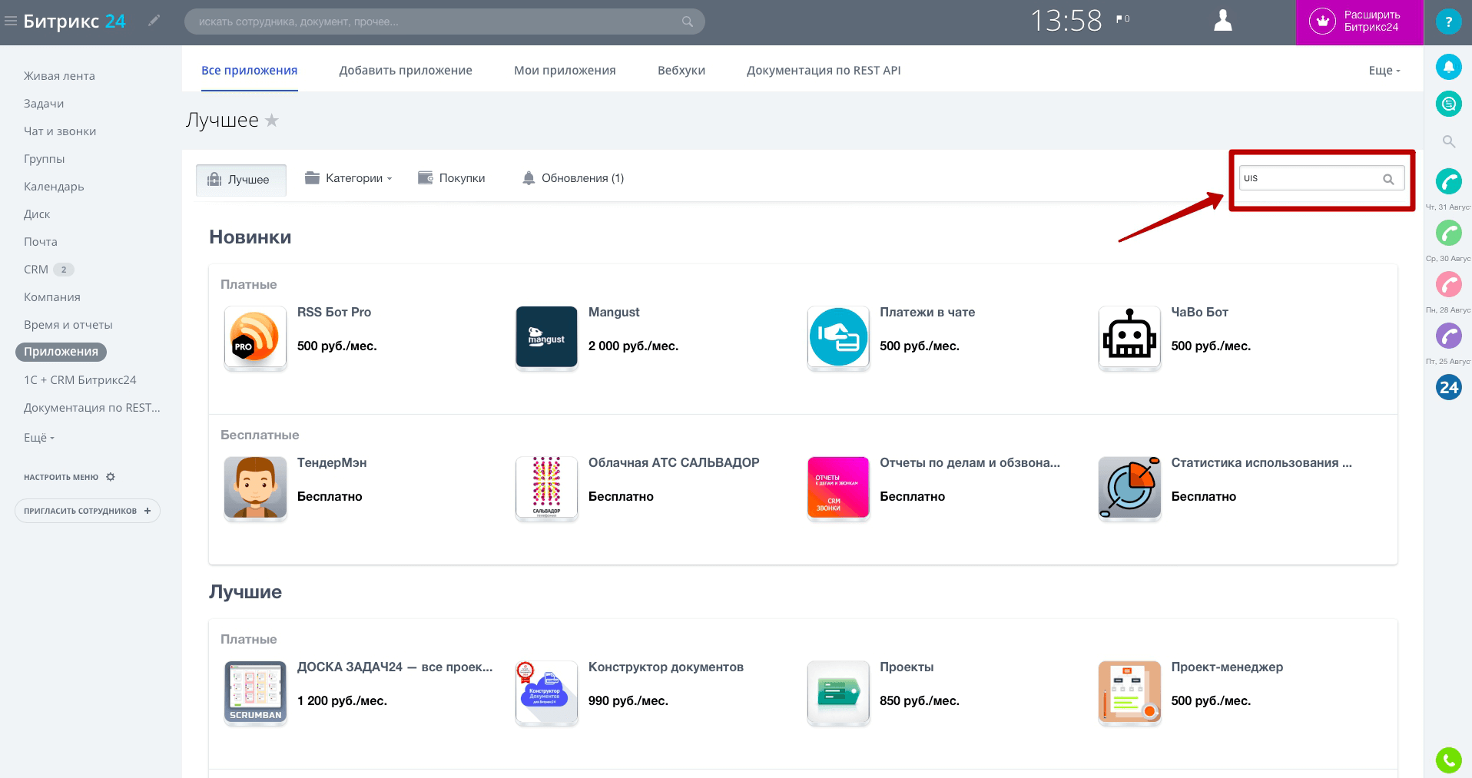Click the gear next to НАСТРОИТЬ МЕНЮ
Viewport: 1472px width, 778px height.
pos(111,477)
